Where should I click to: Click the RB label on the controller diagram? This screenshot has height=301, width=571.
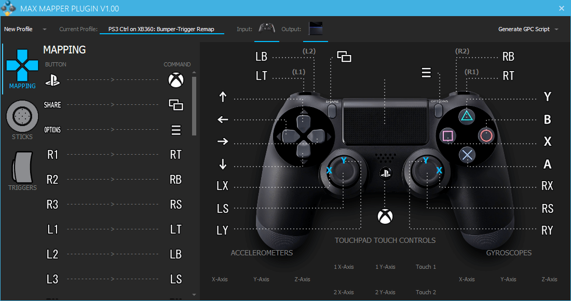(x=508, y=57)
